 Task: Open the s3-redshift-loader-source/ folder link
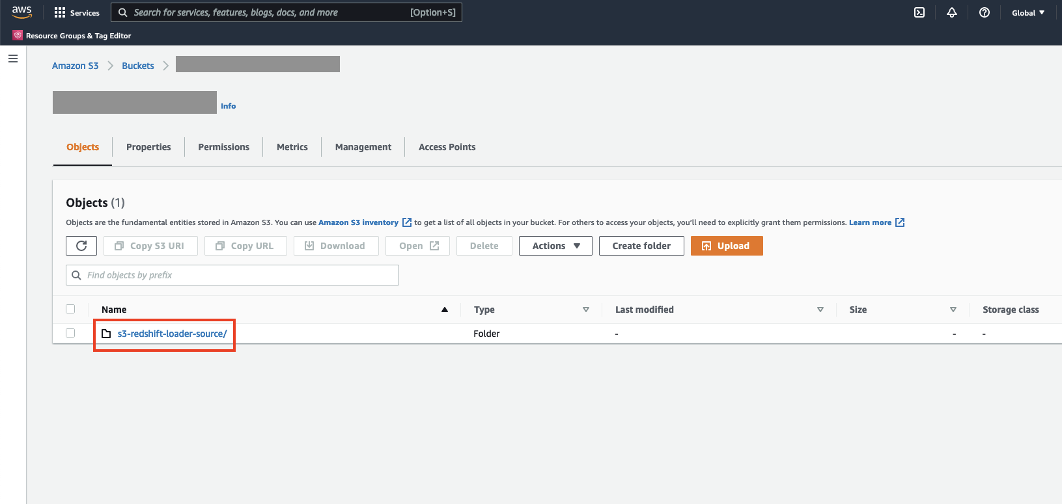click(x=172, y=334)
